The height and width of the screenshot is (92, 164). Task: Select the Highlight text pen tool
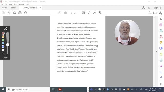point(89,13)
